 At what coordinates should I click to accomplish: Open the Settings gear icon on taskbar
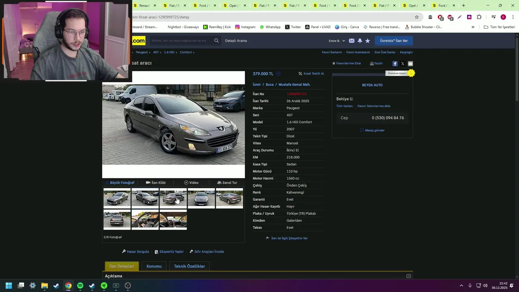[33, 286]
